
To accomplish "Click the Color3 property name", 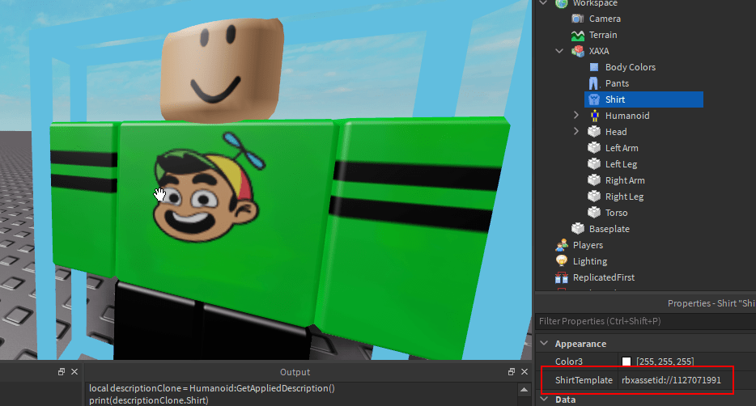I will point(568,362).
